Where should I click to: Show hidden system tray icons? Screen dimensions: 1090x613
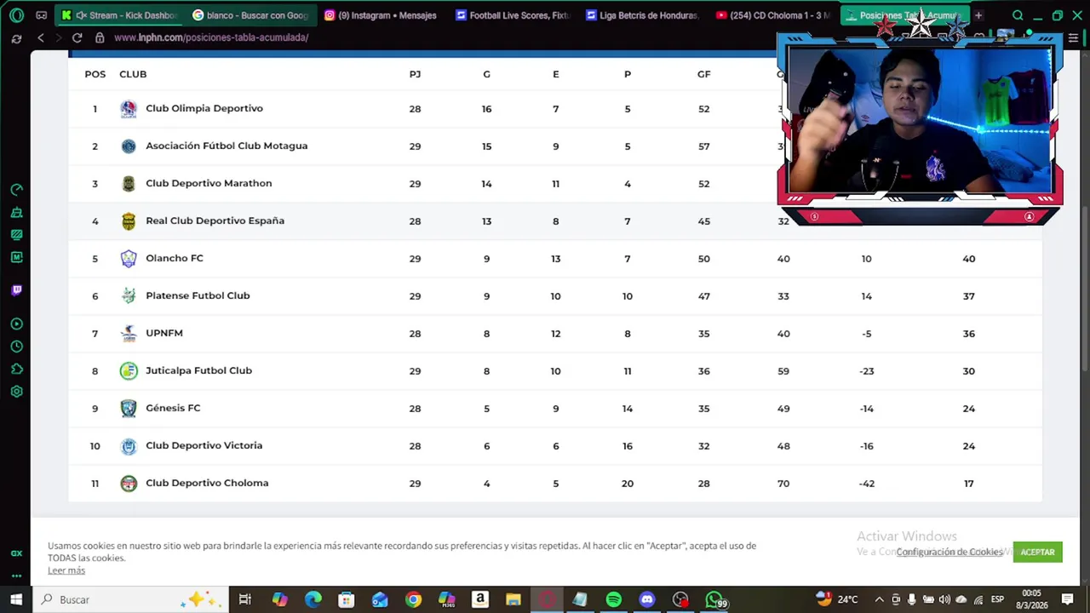coord(879,599)
